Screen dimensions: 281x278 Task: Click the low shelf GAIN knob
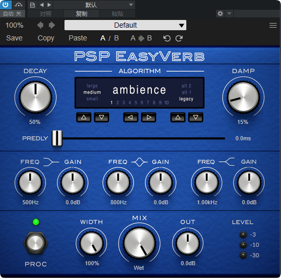tap(73, 182)
